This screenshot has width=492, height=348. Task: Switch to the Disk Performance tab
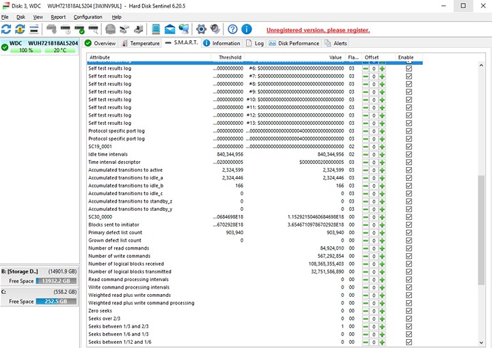pyautogui.click(x=294, y=43)
